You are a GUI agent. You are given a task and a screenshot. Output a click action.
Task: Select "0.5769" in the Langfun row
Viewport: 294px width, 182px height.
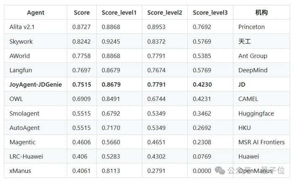coord(202,70)
